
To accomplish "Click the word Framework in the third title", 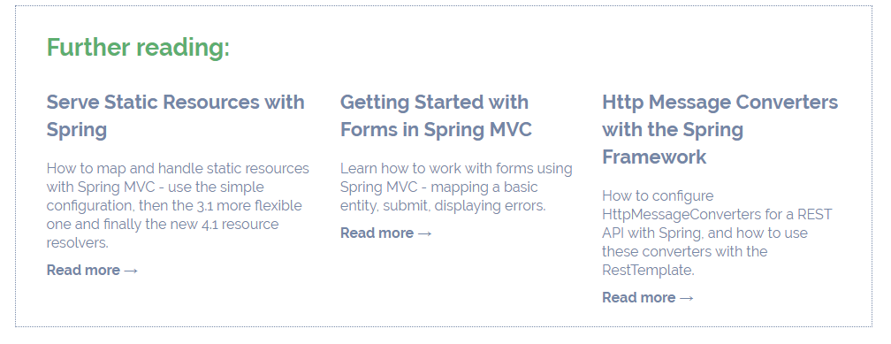I will point(654,157).
